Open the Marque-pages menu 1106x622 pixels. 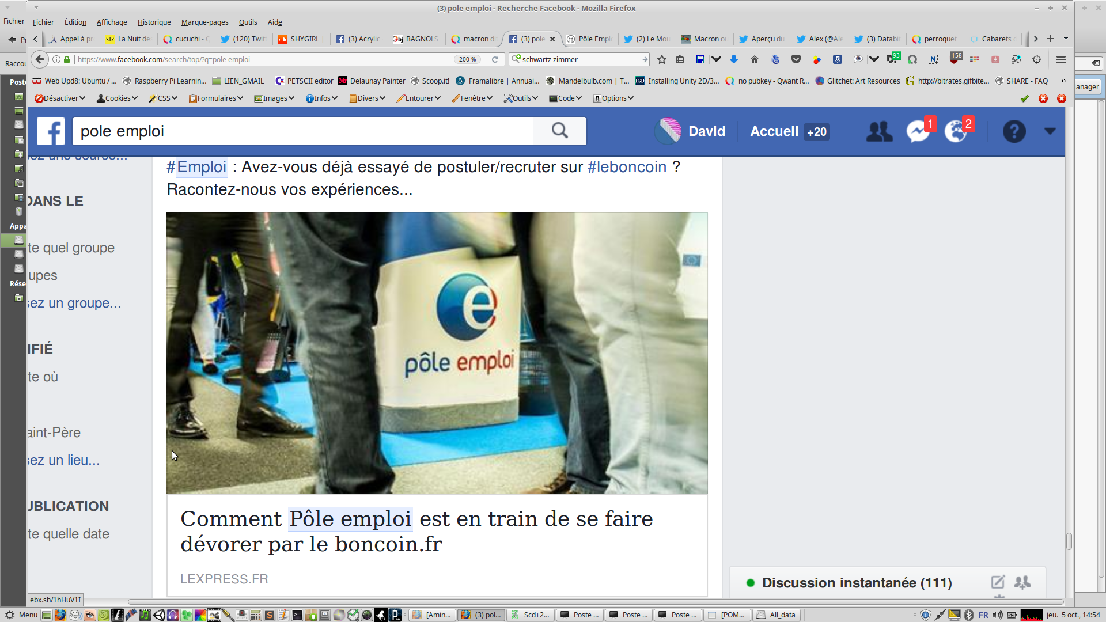(204, 22)
